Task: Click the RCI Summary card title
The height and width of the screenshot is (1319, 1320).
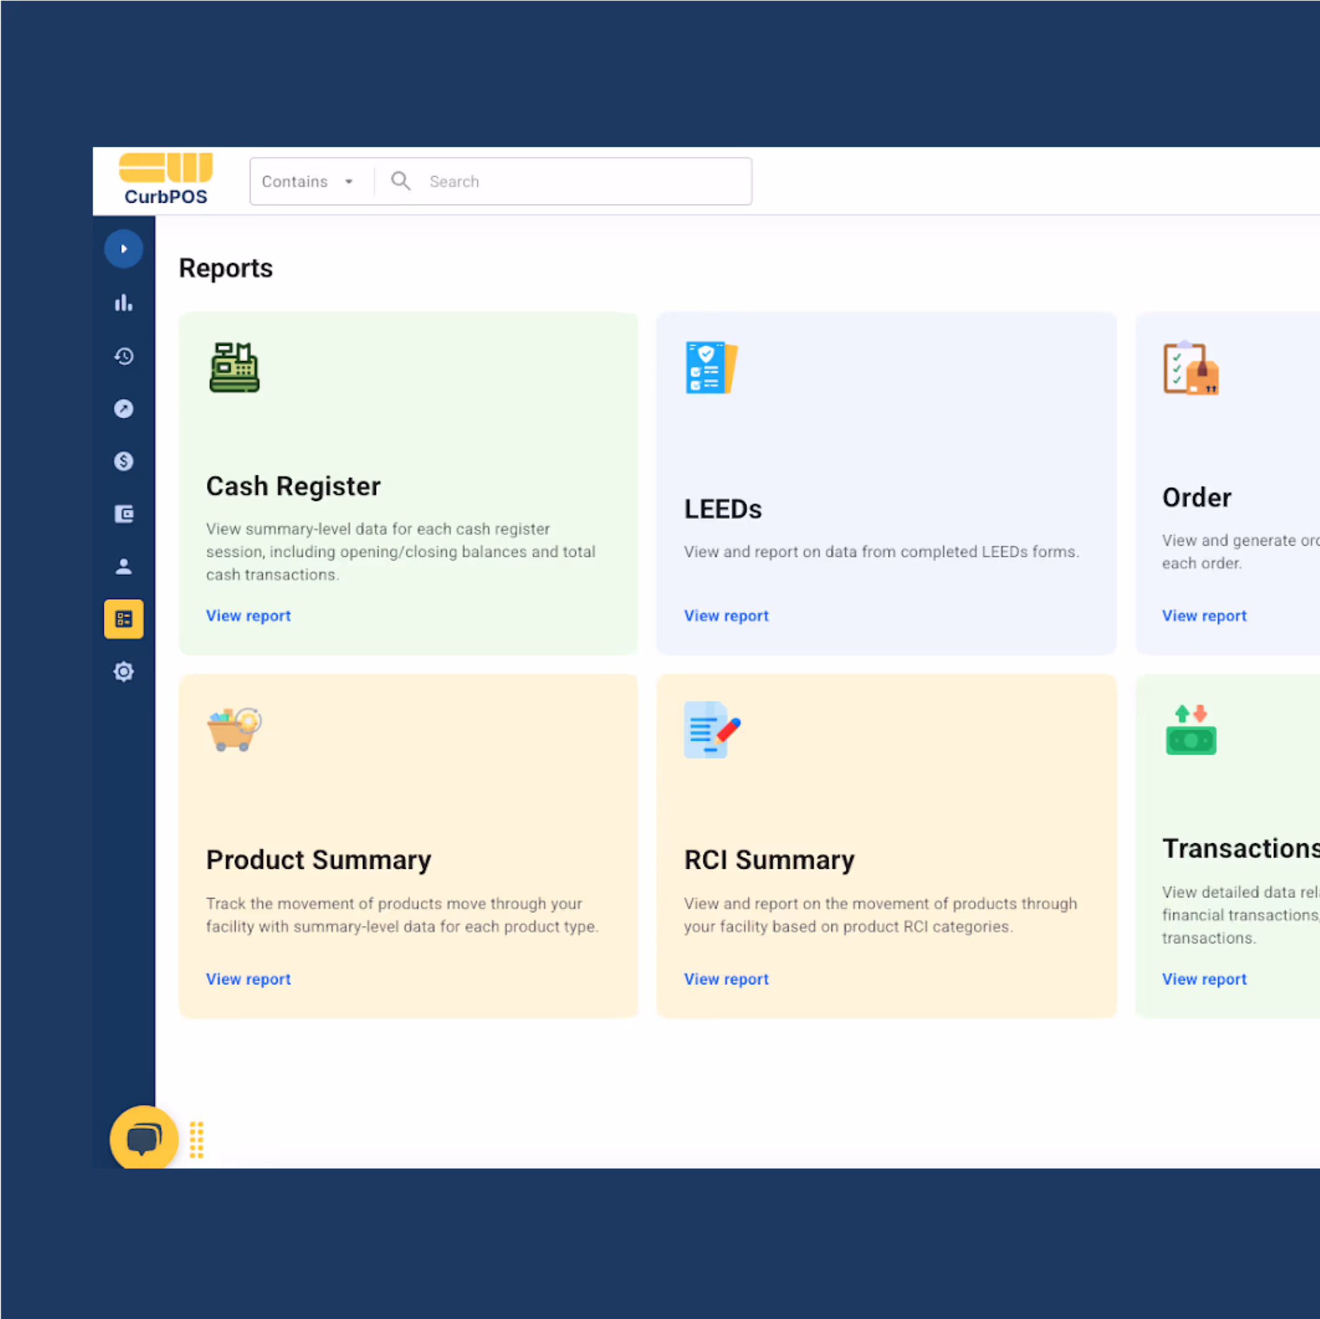Action: coord(769,859)
